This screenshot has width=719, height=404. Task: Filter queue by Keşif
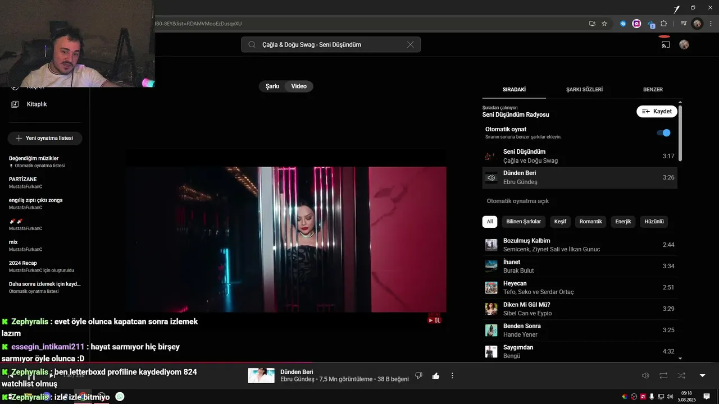click(560, 222)
